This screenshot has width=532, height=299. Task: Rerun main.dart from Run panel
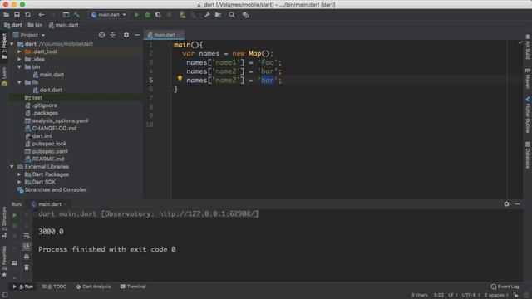point(15,215)
